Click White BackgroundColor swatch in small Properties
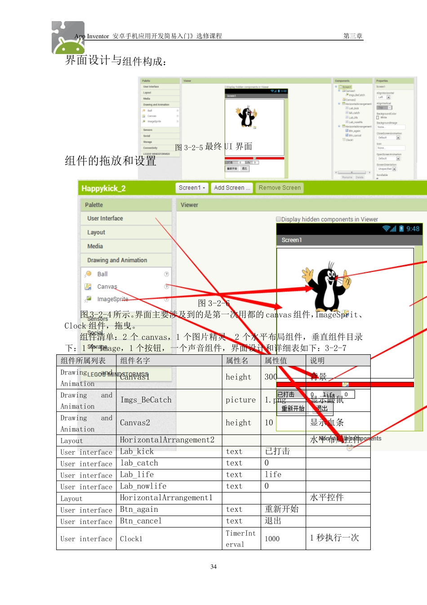Screen dimensions: 427x605 coord(378,117)
